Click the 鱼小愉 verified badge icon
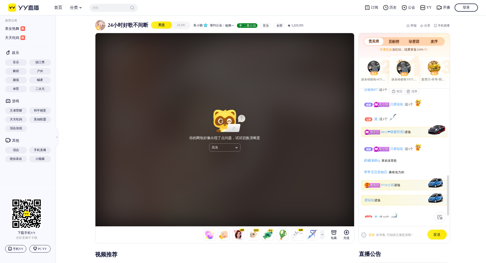 206,25
